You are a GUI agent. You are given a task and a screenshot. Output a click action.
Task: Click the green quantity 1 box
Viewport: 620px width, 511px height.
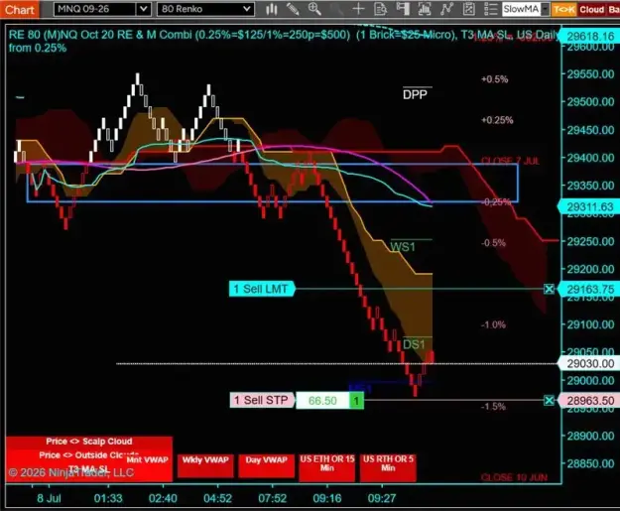356,401
